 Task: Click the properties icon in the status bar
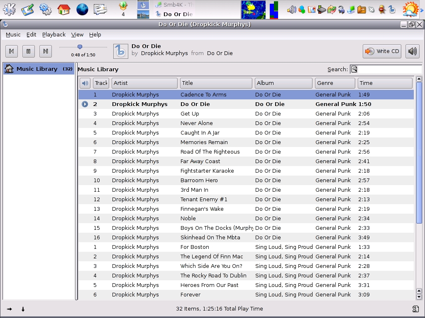(415, 309)
